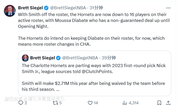Viewport: 182px width, 105px height.
Task: Open Brett Siegel display name link
Action: [30, 8]
